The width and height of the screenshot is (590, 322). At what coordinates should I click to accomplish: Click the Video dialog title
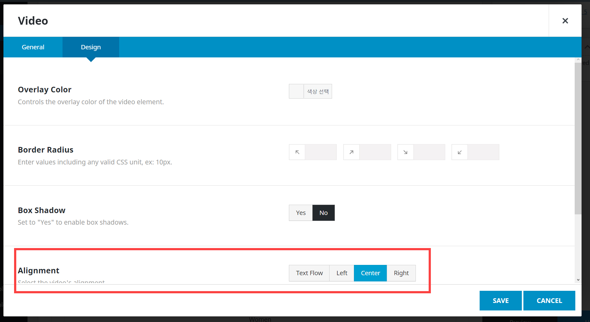33,21
